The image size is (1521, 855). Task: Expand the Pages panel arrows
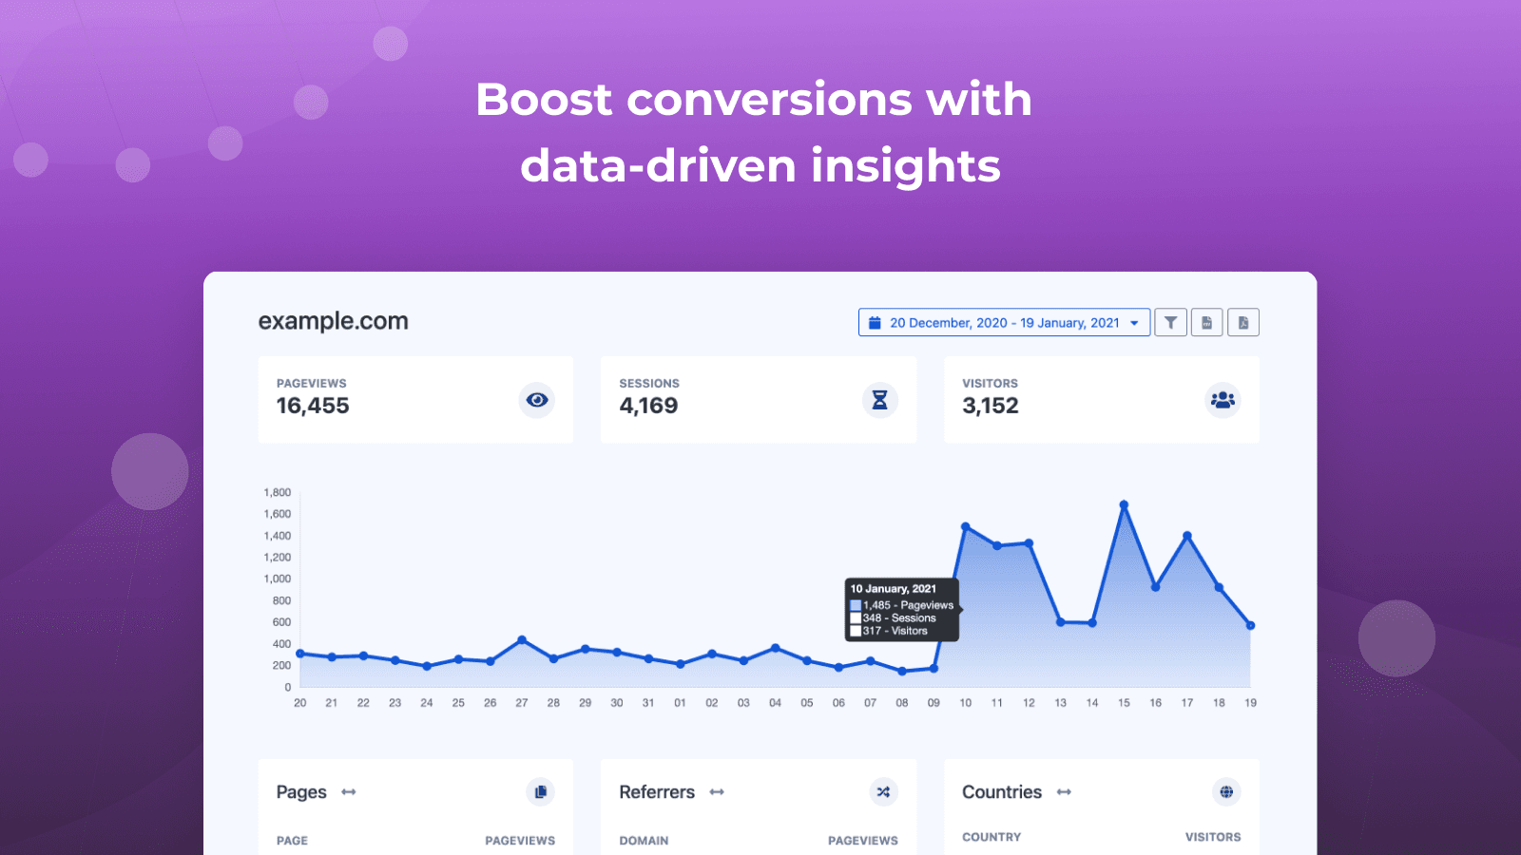[x=348, y=791]
